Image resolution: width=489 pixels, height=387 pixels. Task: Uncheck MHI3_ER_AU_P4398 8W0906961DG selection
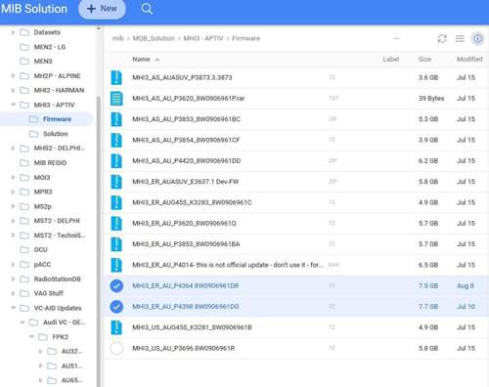(x=116, y=307)
